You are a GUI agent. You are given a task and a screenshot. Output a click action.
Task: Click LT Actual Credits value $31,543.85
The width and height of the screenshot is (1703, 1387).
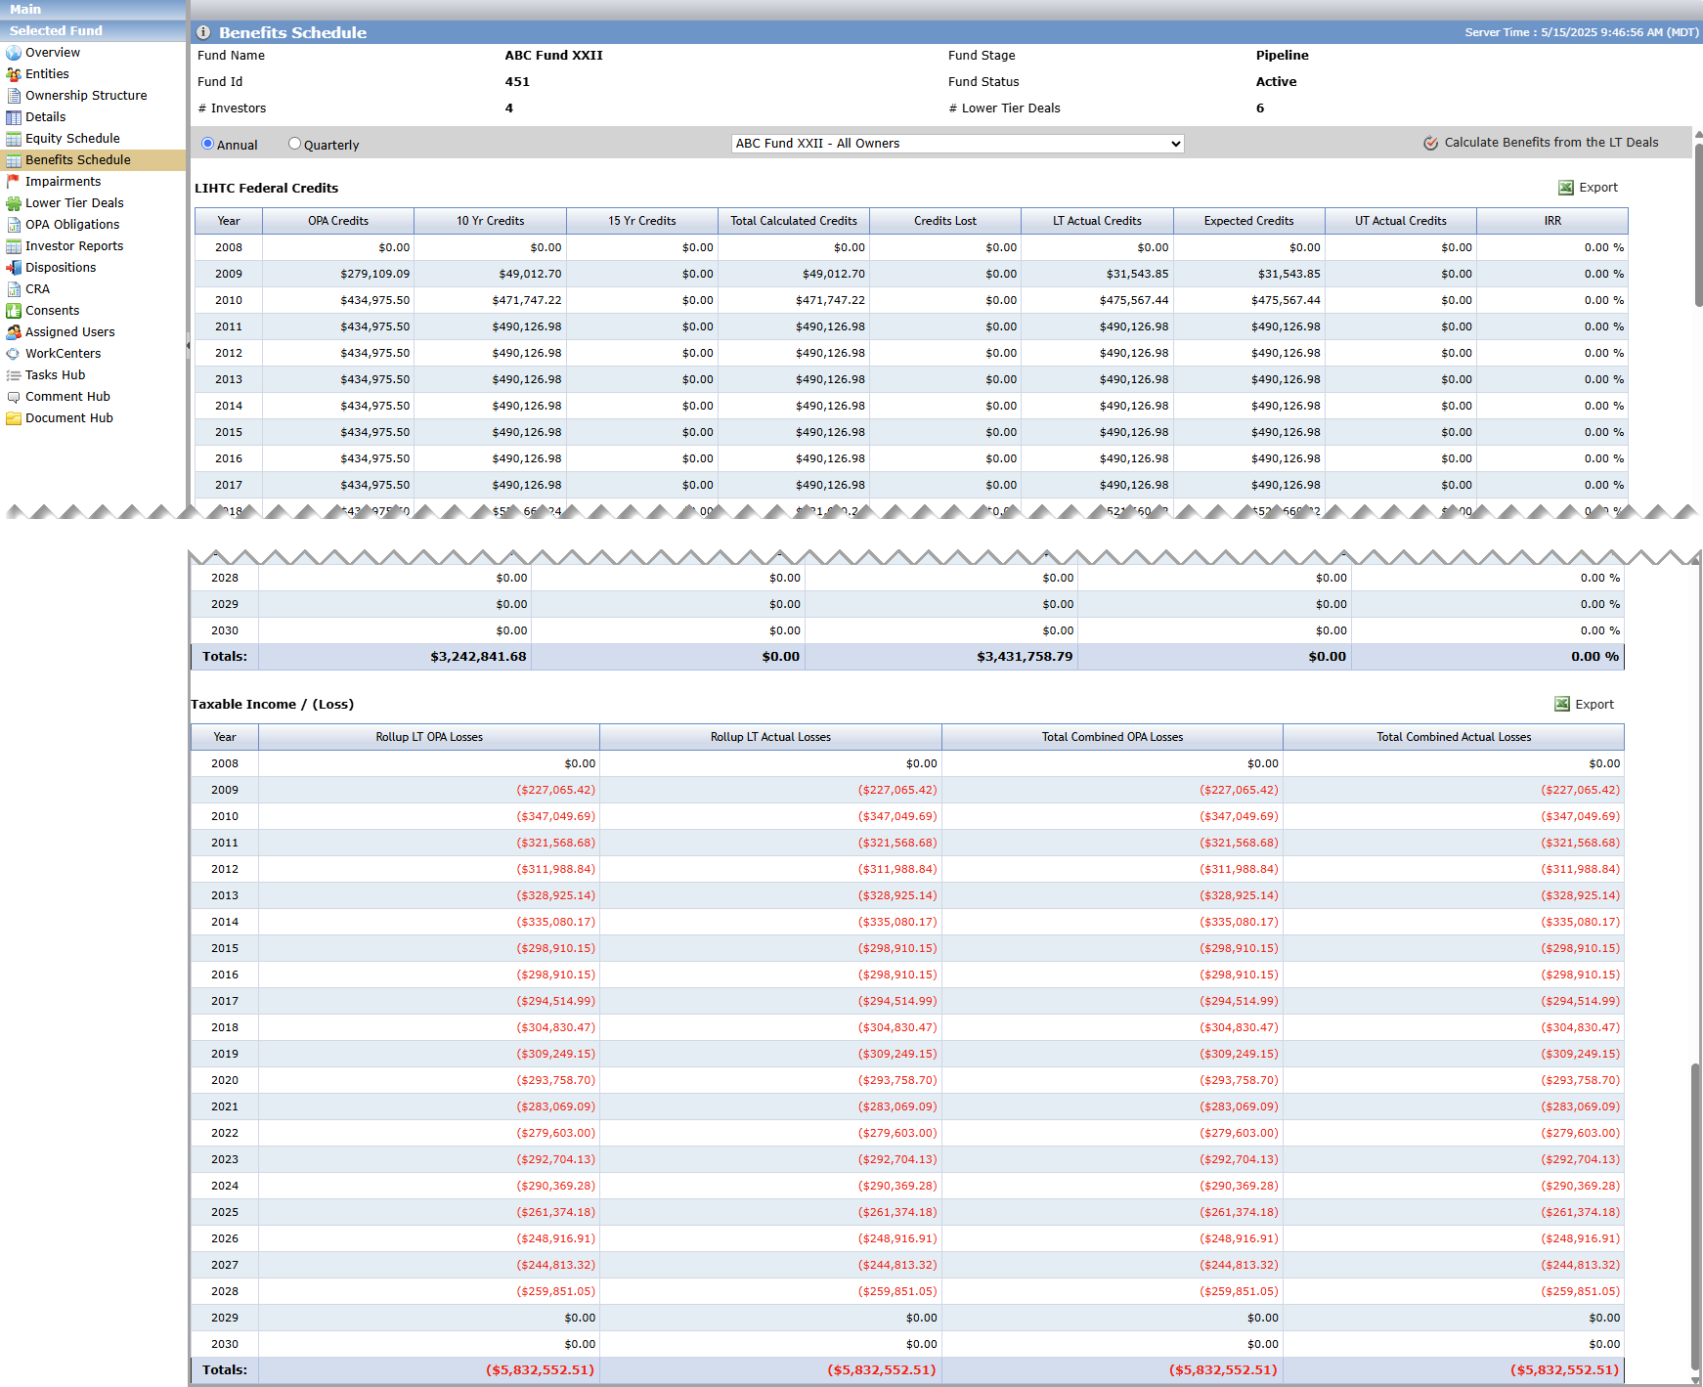(x=1137, y=274)
